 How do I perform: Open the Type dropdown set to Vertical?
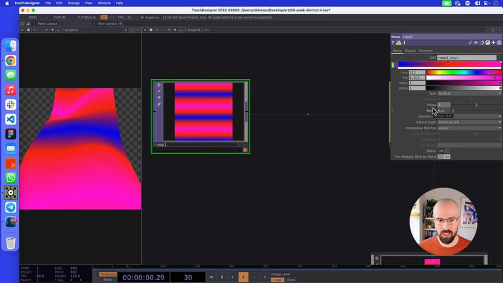click(469, 94)
